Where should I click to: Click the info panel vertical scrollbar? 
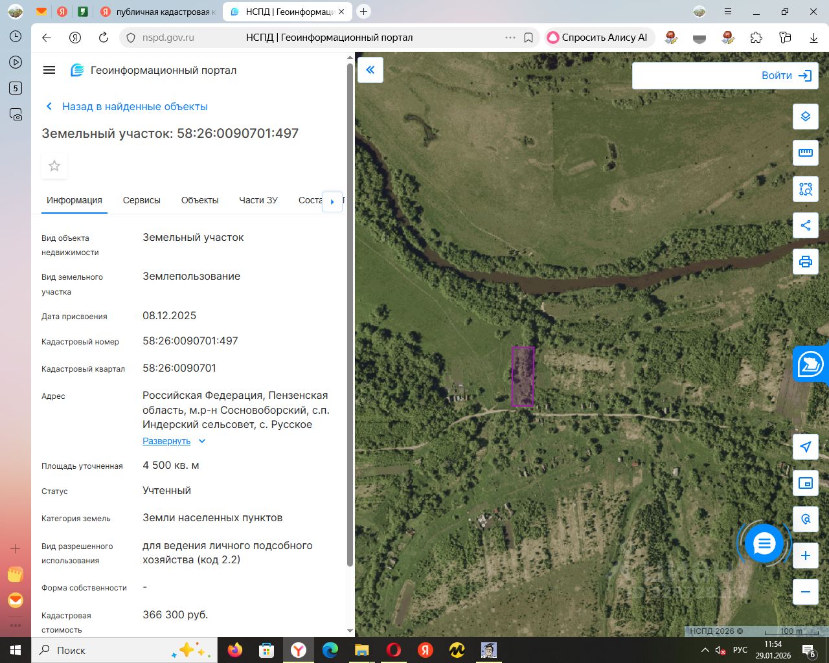350,315
